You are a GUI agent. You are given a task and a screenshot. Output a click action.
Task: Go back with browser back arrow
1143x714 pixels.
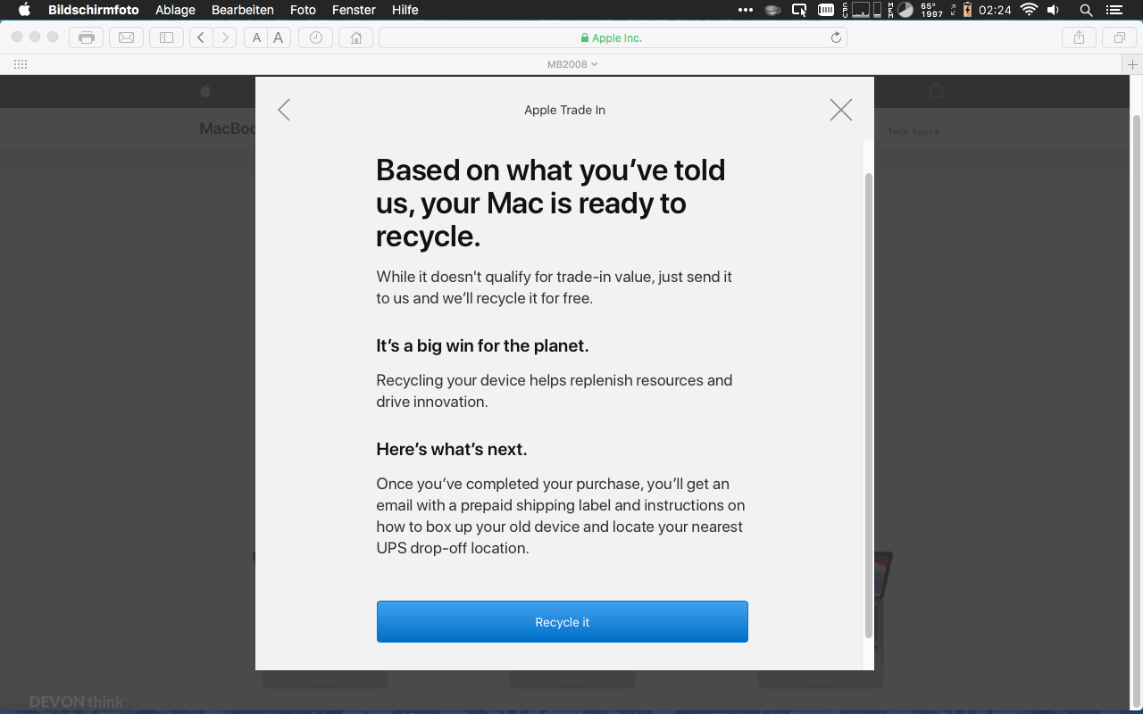201,37
